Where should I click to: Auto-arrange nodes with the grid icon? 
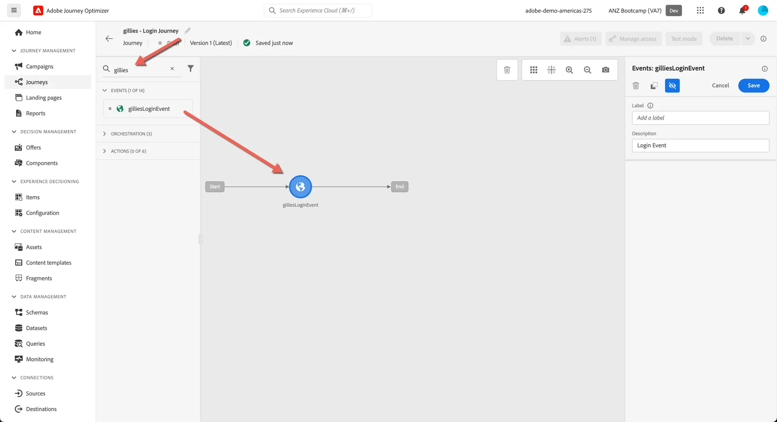534,70
